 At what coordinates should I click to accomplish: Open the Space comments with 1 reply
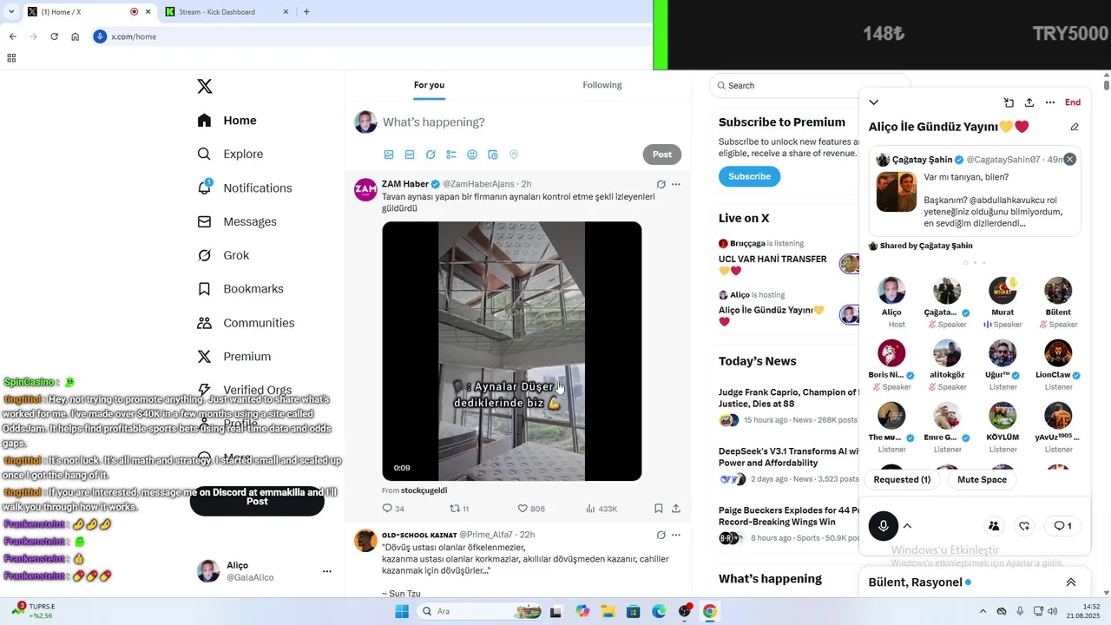[x=1062, y=526]
